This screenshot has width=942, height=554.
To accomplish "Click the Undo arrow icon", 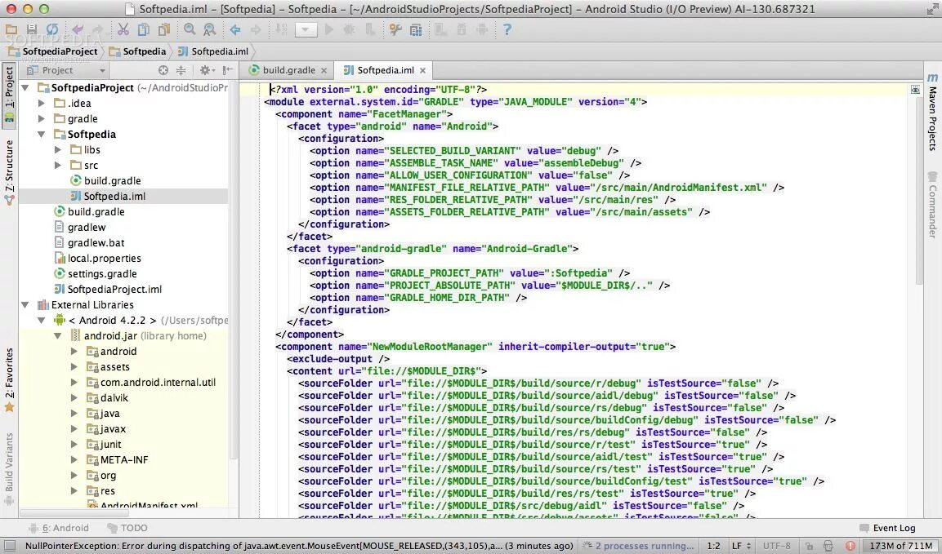I will coord(78,29).
